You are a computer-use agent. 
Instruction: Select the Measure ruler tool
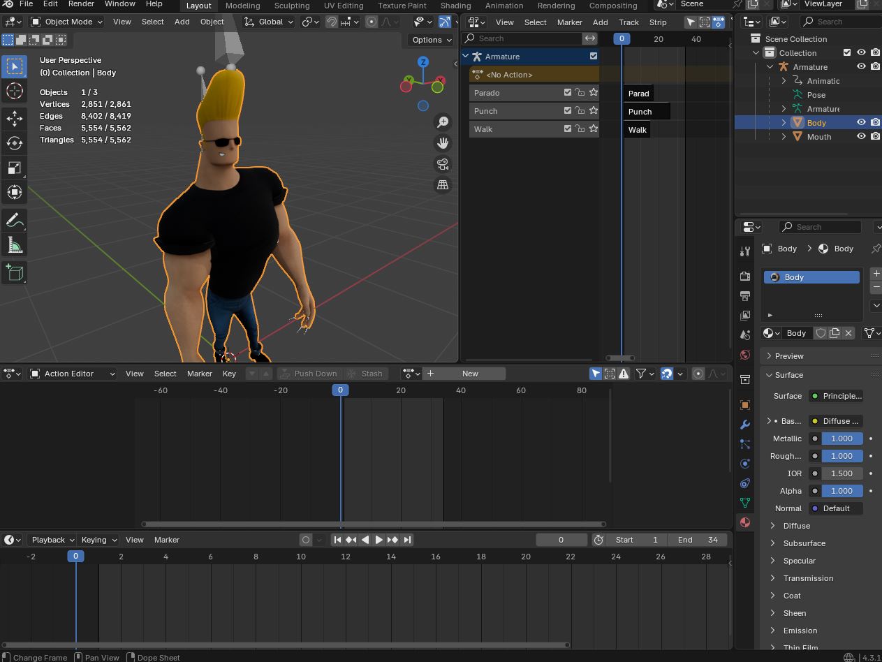coord(15,245)
